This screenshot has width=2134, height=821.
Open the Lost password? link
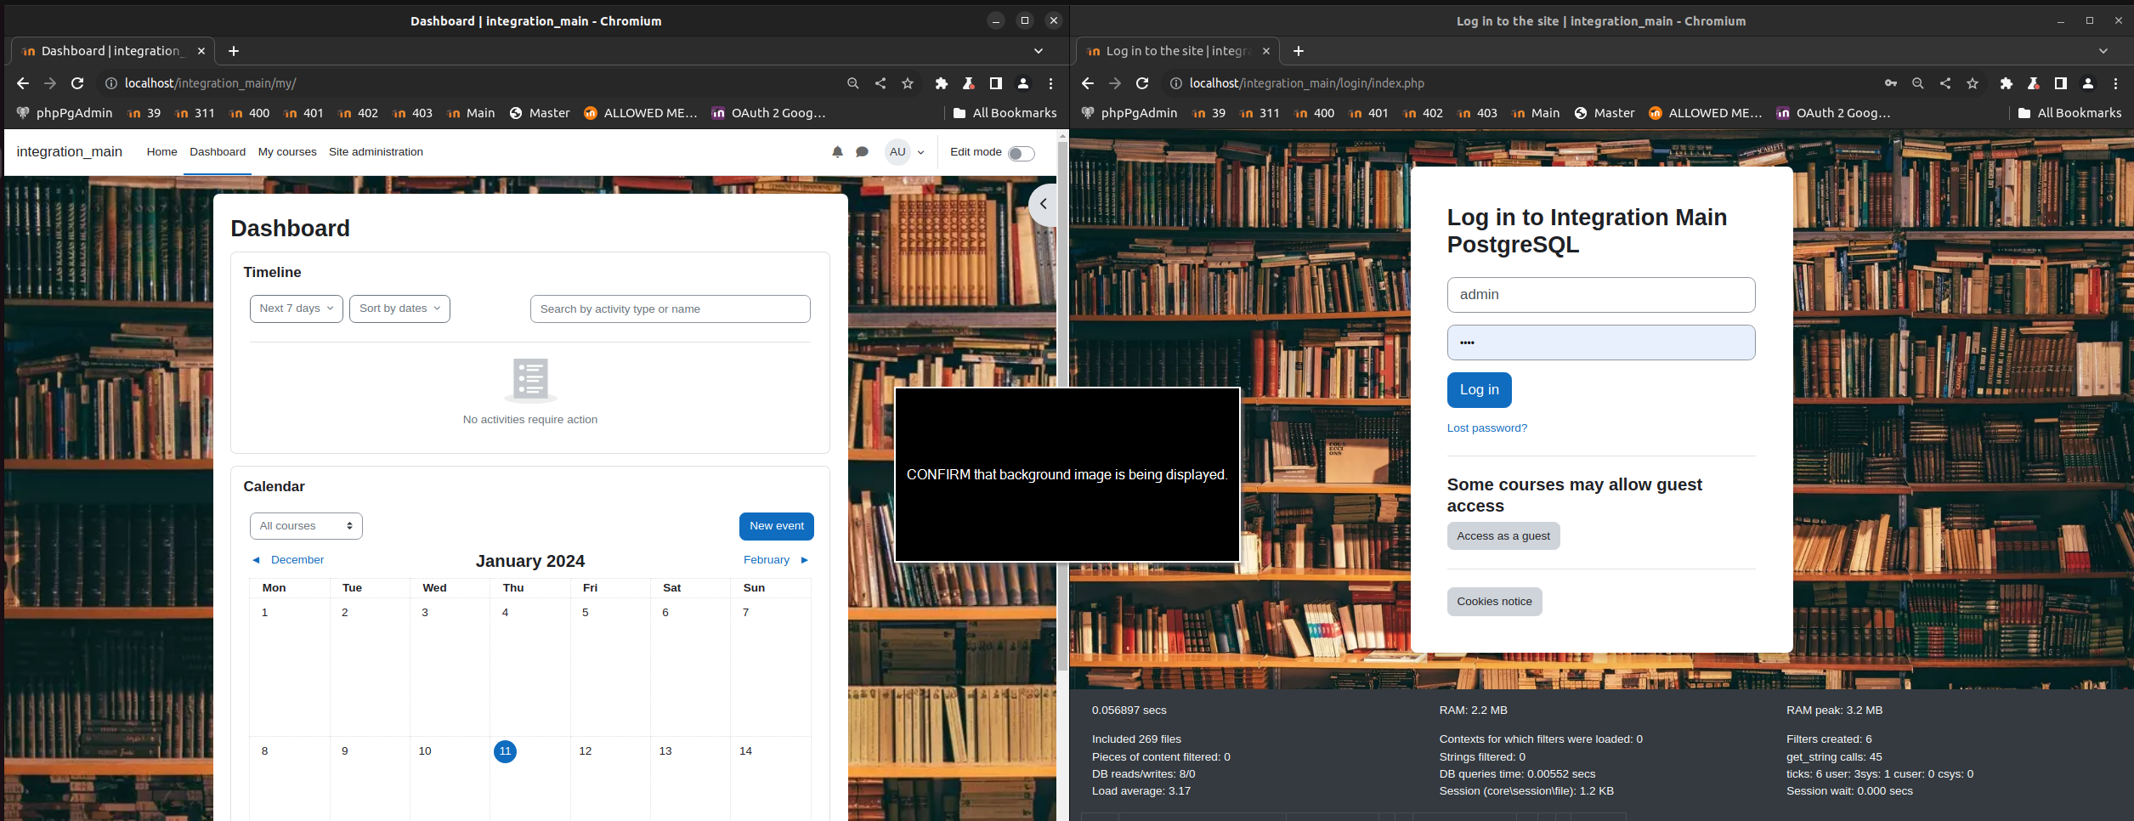(1487, 428)
